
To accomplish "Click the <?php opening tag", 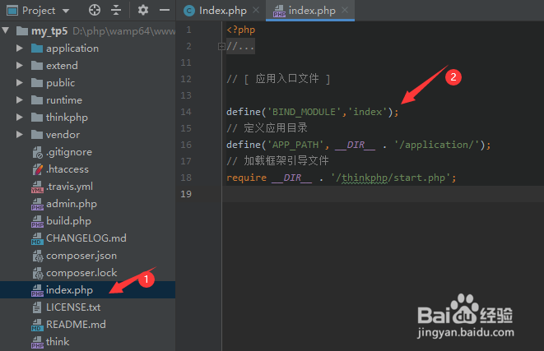I will [x=241, y=30].
